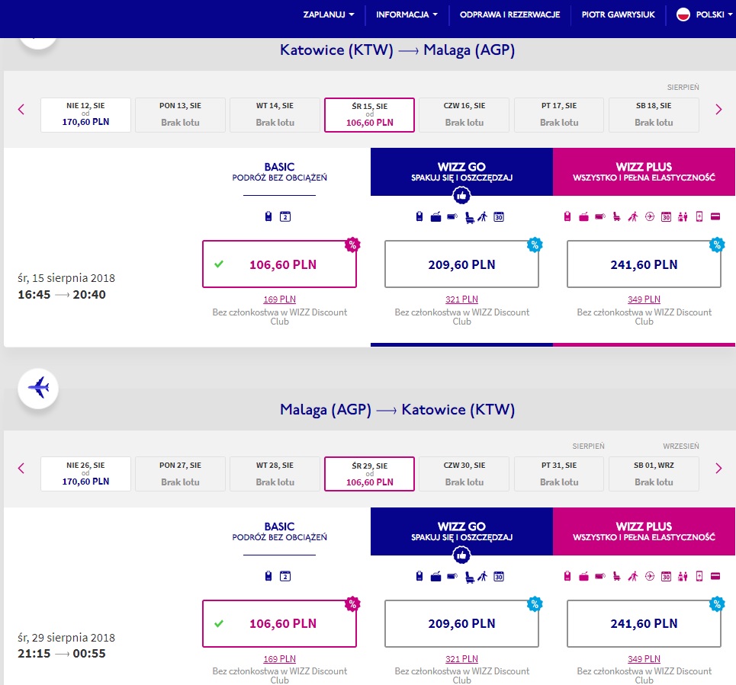The image size is (736, 685).
Task: Show later return dates with right arrow
Action: click(718, 468)
